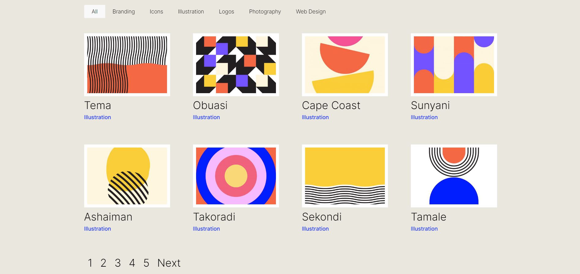This screenshot has height=274, width=580.
Task: Select the Web Design filter
Action: pos(310,12)
